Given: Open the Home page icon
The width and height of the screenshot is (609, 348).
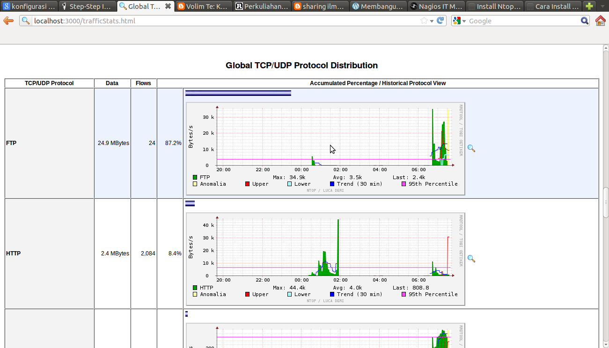Looking at the screenshot, I should point(601,21).
